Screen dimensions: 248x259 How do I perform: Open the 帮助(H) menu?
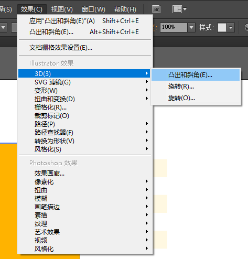pos(125,9)
